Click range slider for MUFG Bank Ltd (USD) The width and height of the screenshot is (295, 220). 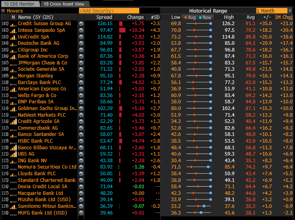tap(199, 213)
